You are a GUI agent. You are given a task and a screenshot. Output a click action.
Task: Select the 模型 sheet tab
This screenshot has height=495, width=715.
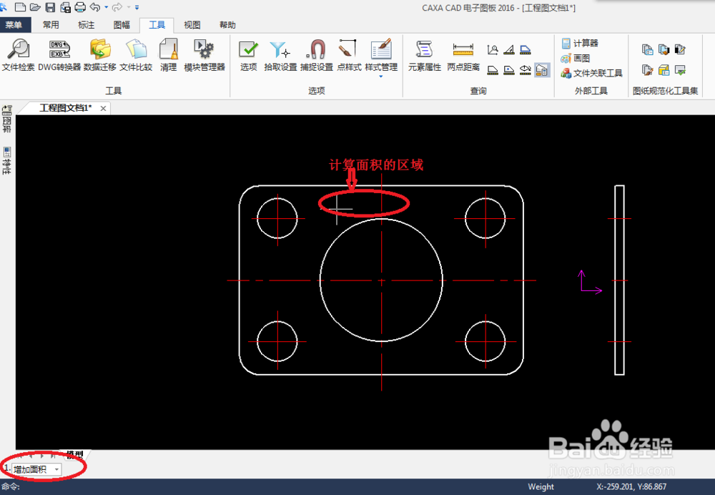75,454
